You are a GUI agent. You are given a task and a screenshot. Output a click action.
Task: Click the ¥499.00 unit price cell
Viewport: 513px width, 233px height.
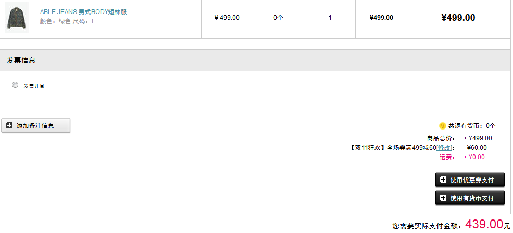[227, 18]
